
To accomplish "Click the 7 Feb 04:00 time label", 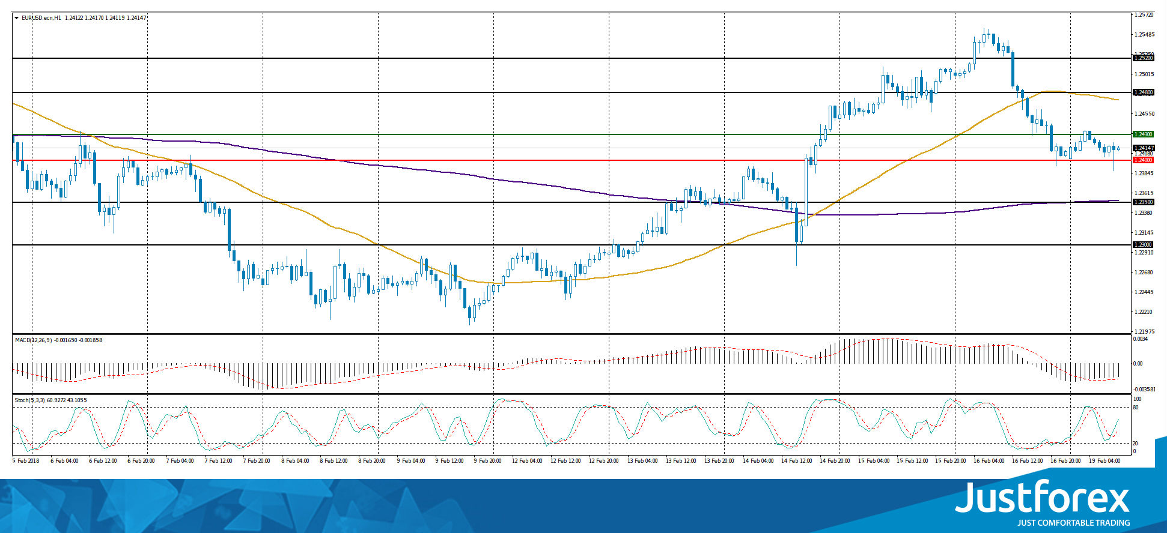I will point(180,461).
